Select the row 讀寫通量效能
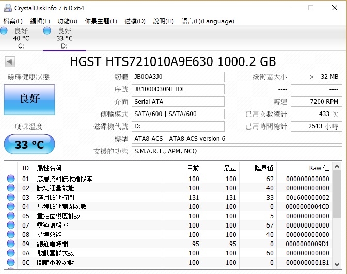 [168, 188]
